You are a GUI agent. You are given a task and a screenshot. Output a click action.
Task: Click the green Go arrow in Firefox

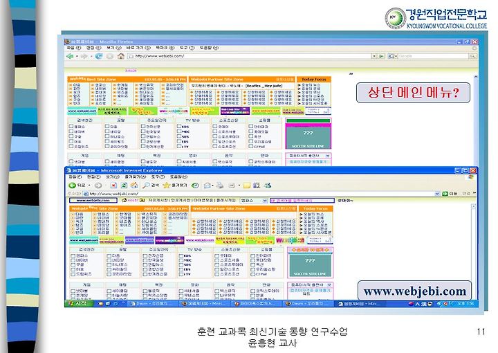coord(381,56)
